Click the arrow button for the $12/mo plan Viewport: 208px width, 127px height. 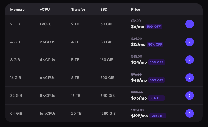point(189,42)
